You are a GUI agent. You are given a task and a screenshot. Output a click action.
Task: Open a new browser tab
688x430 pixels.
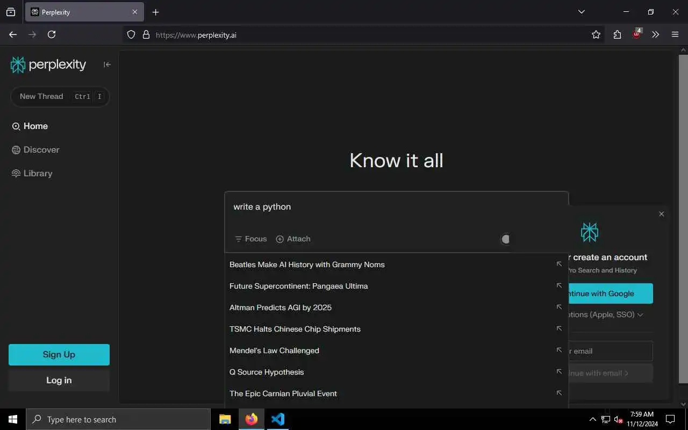click(x=156, y=12)
